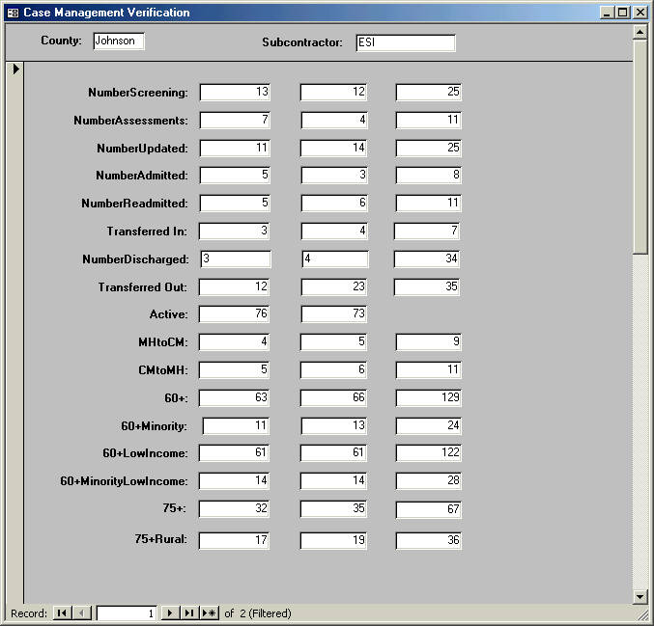
Task: Select the first 75+Rural field with 17
Action: (235, 540)
